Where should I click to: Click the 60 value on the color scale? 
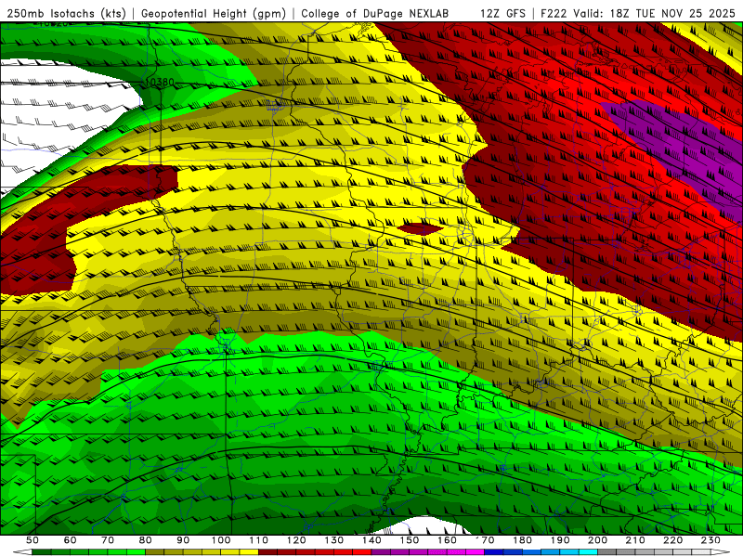pyautogui.click(x=70, y=540)
